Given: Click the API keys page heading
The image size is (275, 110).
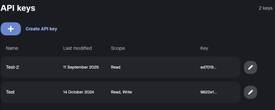Looking at the screenshot, I should [18, 8].
